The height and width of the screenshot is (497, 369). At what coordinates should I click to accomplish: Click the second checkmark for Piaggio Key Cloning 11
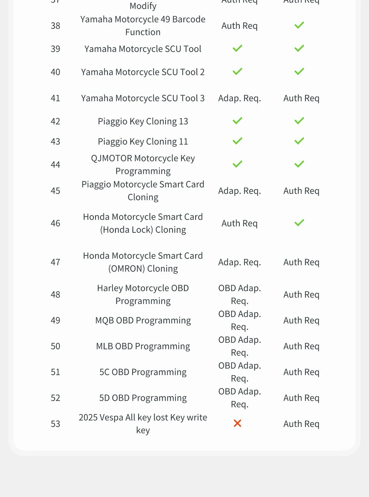pyautogui.click(x=299, y=141)
